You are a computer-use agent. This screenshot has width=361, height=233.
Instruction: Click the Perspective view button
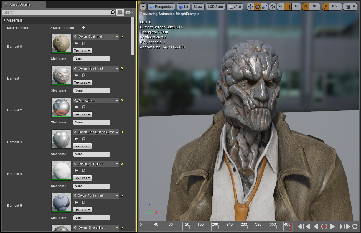[161, 7]
